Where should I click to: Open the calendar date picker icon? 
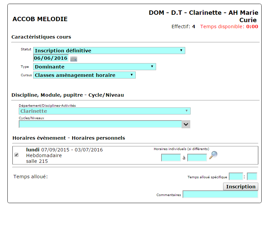pyautogui.click(x=74, y=59)
